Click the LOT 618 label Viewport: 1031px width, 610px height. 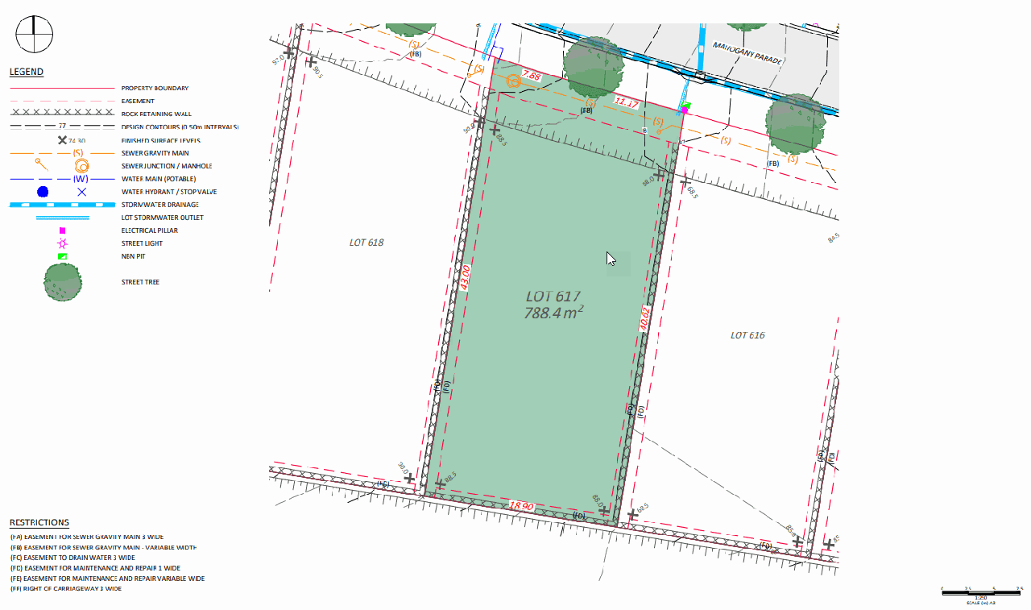(x=366, y=243)
